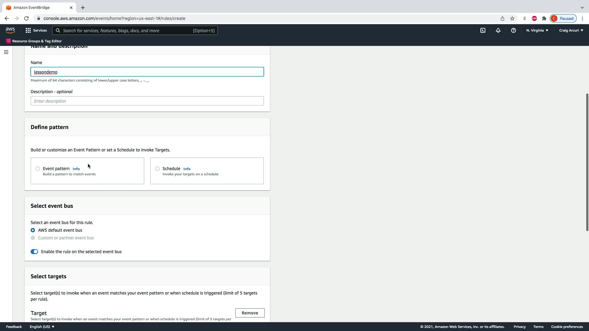Select the Event pattern radio option
This screenshot has height=331, width=589.
[38, 169]
